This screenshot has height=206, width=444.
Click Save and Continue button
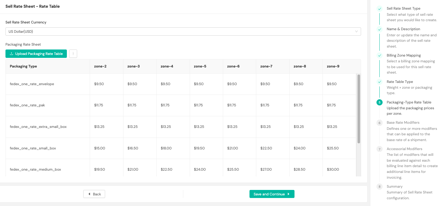click(x=272, y=194)
